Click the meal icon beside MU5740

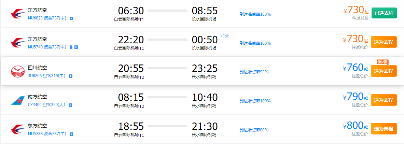(x=71, y=47)
